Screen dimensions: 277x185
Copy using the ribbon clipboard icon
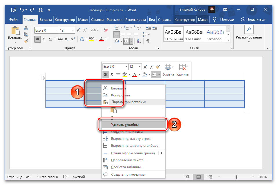[x=26, y=34]
